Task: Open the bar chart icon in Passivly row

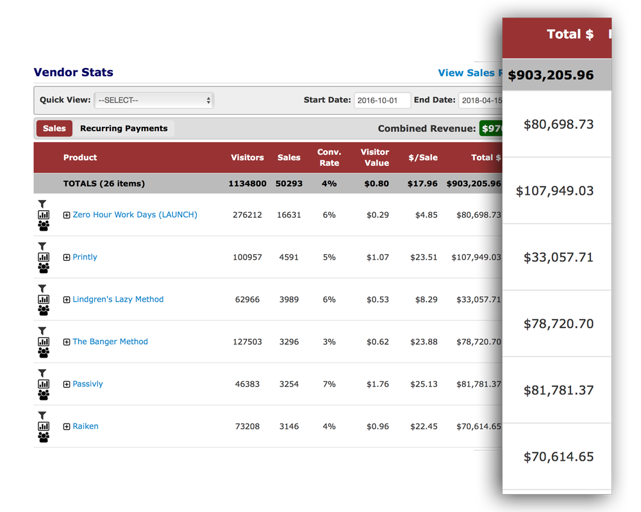Action: point(44,384)
